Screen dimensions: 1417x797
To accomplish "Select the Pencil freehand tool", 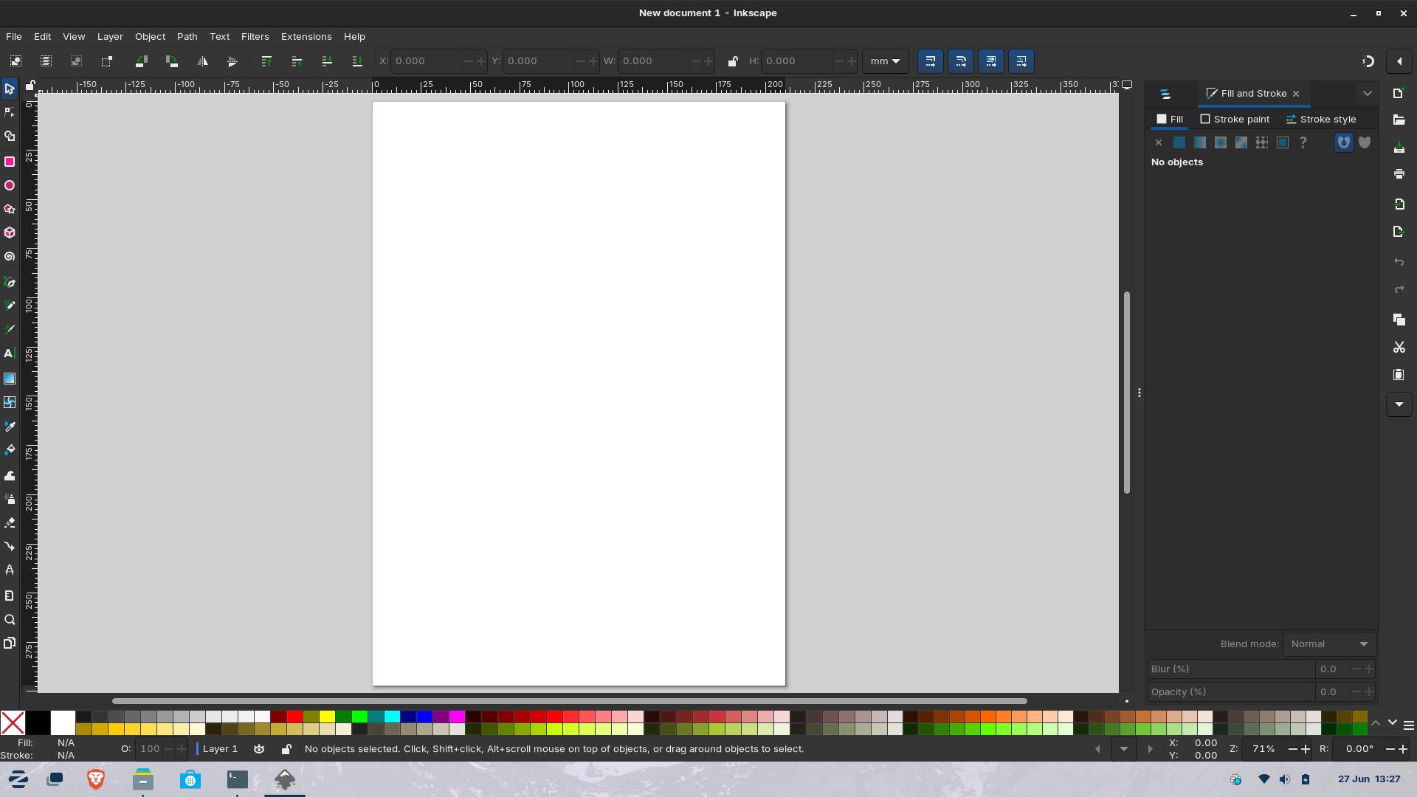I will tap(10, 306).
